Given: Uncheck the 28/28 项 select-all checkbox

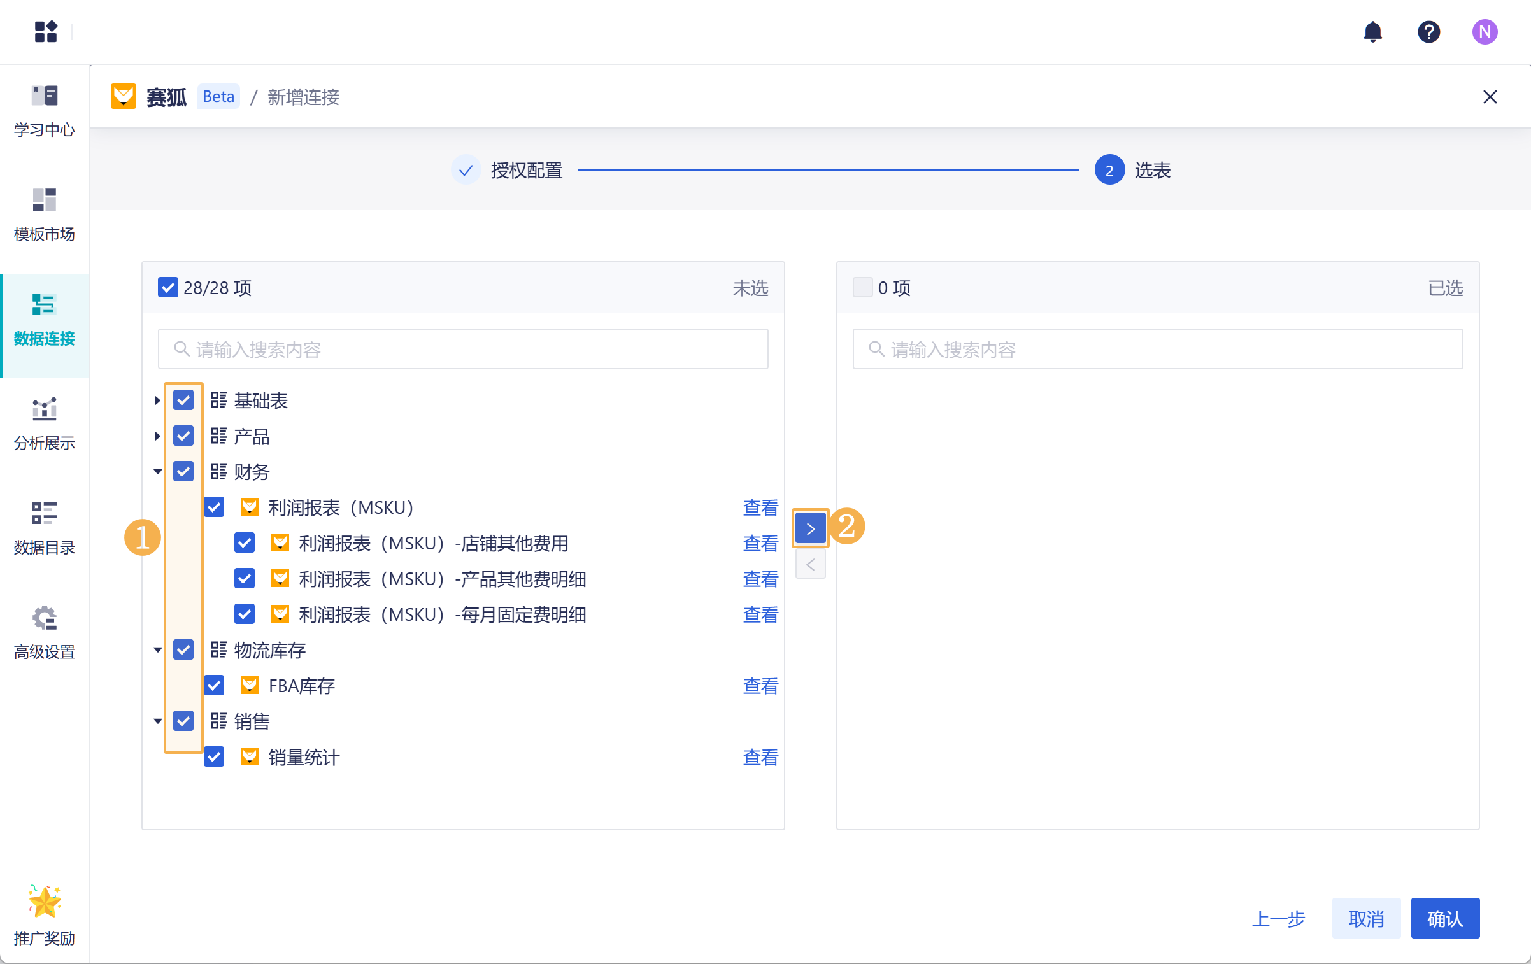Looking at the screenshot, I should tap(167, 288).
